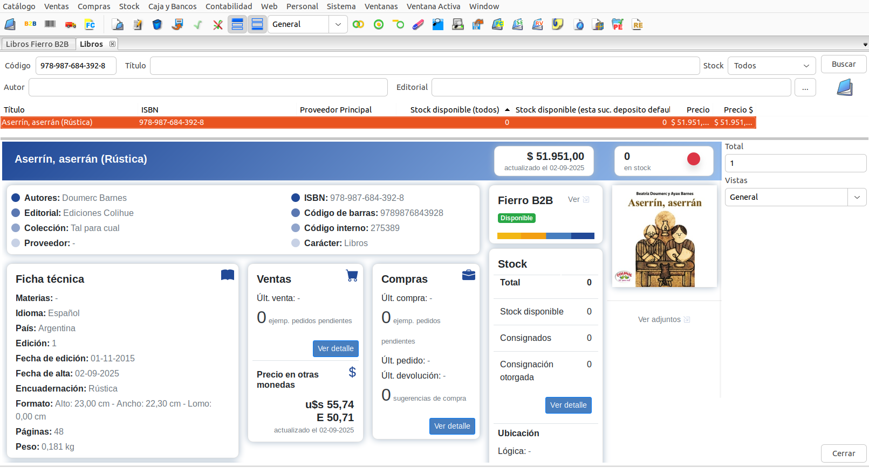Switch to the Libros Fierro B2B tab

[37, 44]
